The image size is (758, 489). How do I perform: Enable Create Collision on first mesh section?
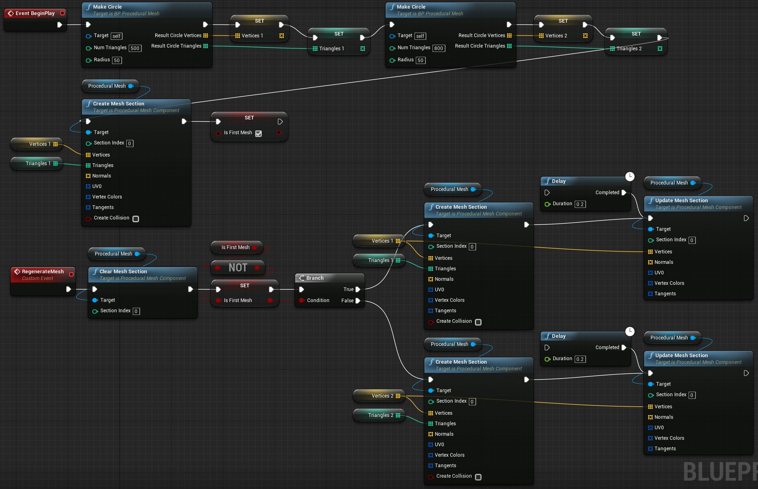coord(136,219)
